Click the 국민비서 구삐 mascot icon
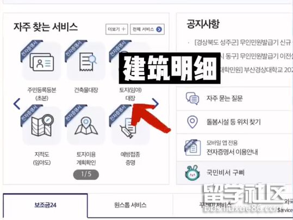Image resolution: width=293 pixels, height=220 pixels. pos(192,173)
